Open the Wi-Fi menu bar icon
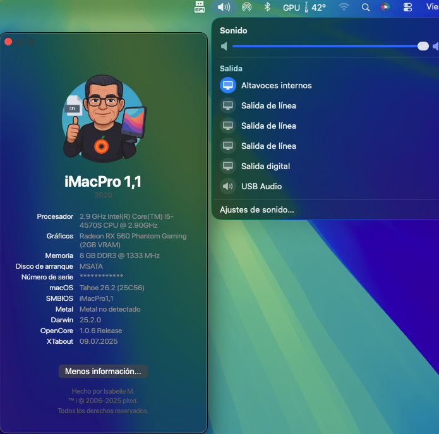This screenshot has width=439, height=434. coord(344,7)
